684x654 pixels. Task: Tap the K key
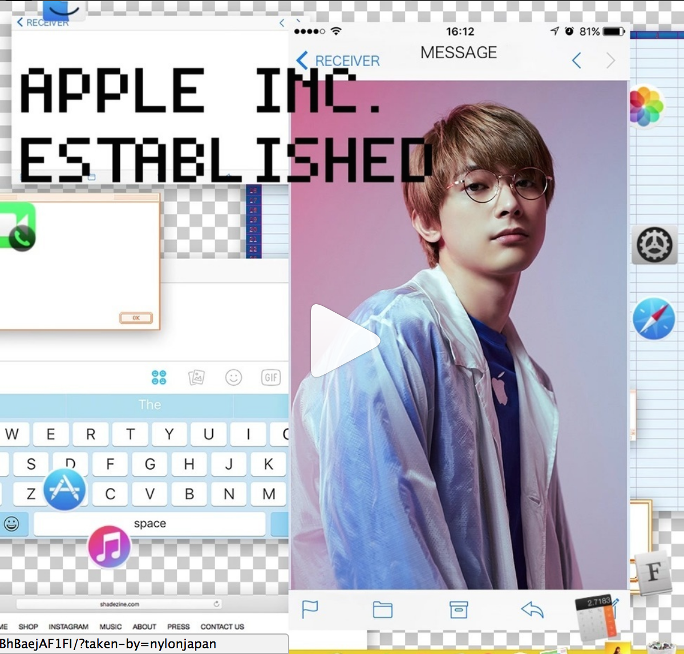pos(268,464)
